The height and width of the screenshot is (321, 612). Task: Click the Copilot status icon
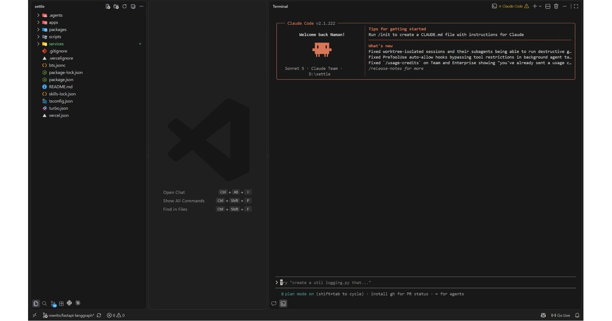click(x=544, y=315)
